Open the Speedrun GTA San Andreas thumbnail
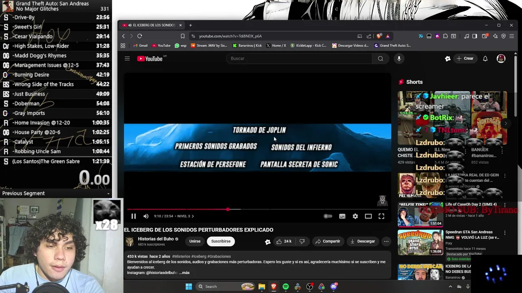The width and height of the screenshot is (522, 293). pyautogui.click(x=420, y=242)
